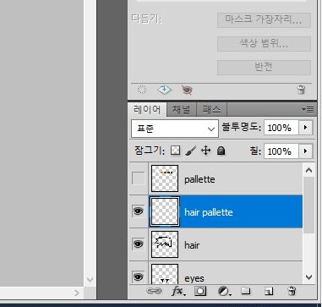
Task: Click the 반전 button
Action: [x=264, y=68]
